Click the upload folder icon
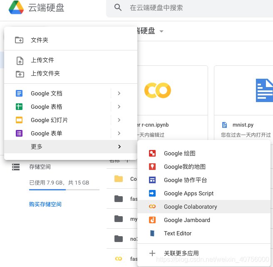The image size is (273, 267). (x=20, y=74)
